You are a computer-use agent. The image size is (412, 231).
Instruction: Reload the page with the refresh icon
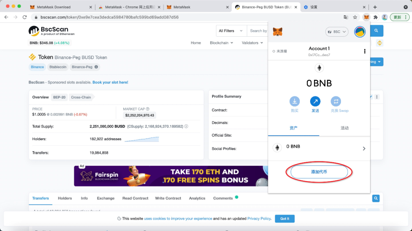[x=25, y=17]
